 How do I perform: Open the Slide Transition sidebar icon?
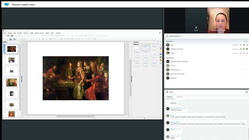click(161, 48)
